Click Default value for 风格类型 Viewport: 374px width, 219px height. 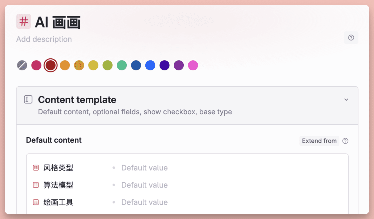[144, 168]
